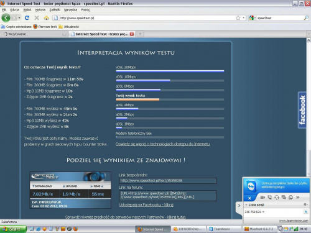Click the Udostępnij na Facebooku link
This screenshot has height=233, width=311.
tap(146, 204)
